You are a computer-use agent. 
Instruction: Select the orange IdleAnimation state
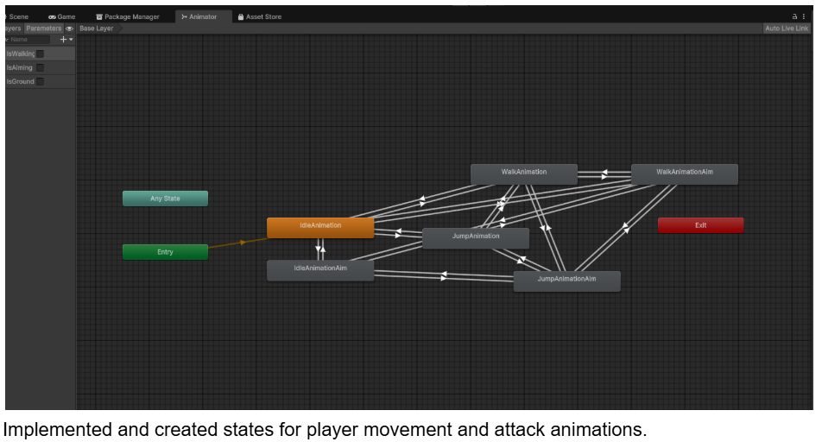pos(320,228)
